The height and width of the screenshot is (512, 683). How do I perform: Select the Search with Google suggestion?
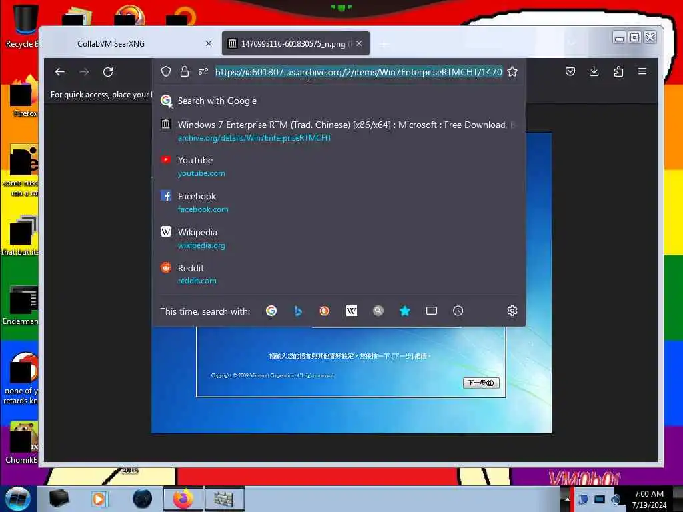[x=339, y=101]
